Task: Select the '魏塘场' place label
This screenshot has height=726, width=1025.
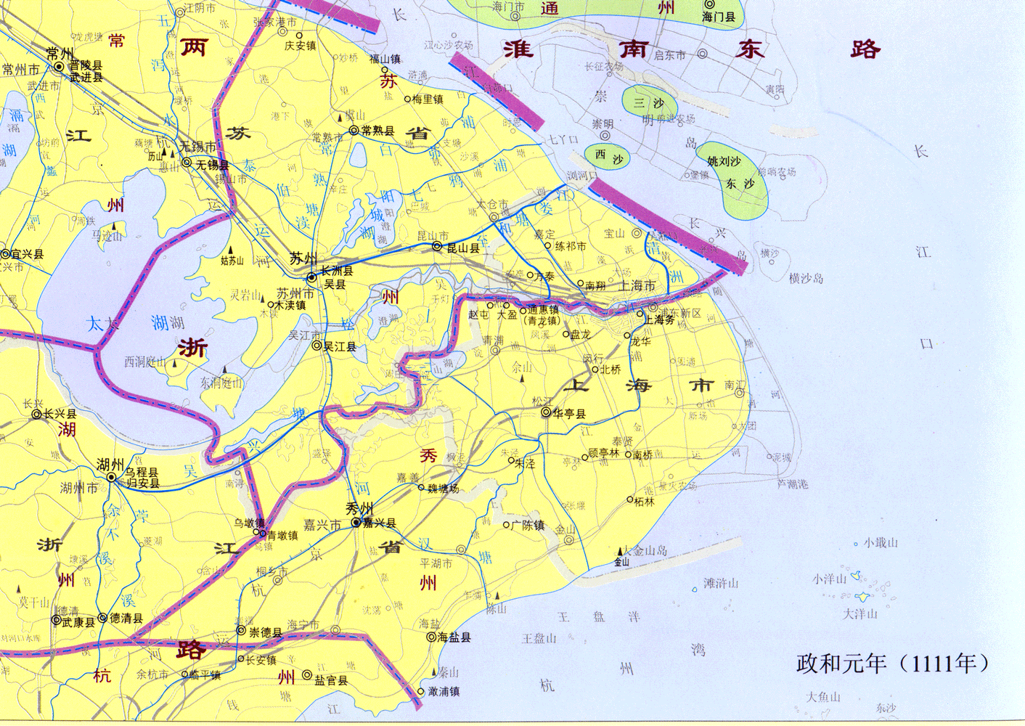Action: [443, 489]
